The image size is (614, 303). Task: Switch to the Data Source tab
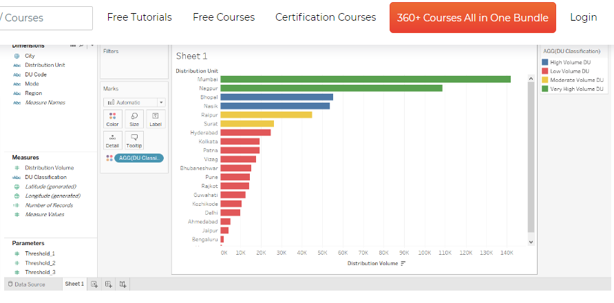pos(26,284)
